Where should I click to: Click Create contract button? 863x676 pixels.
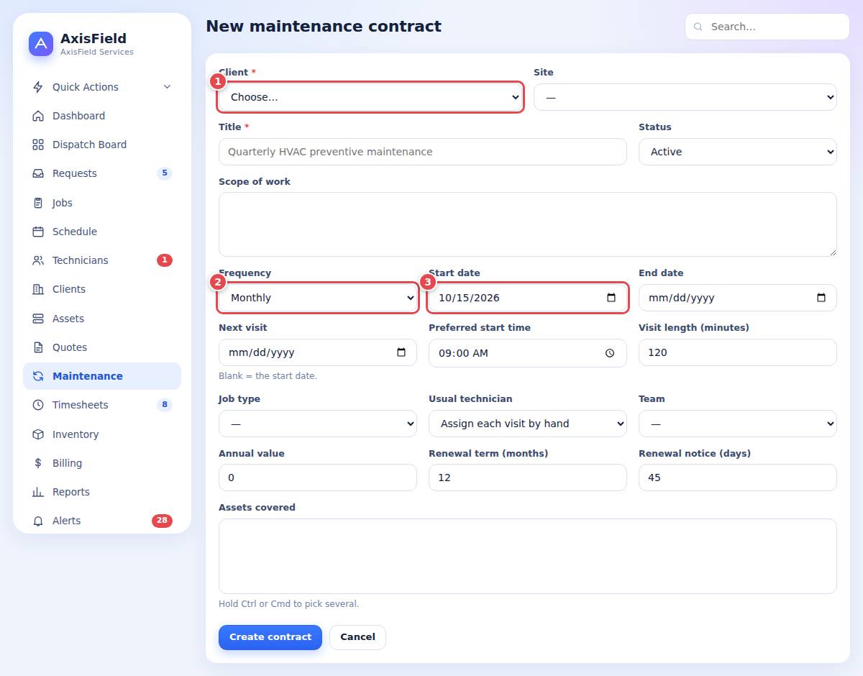270,637
